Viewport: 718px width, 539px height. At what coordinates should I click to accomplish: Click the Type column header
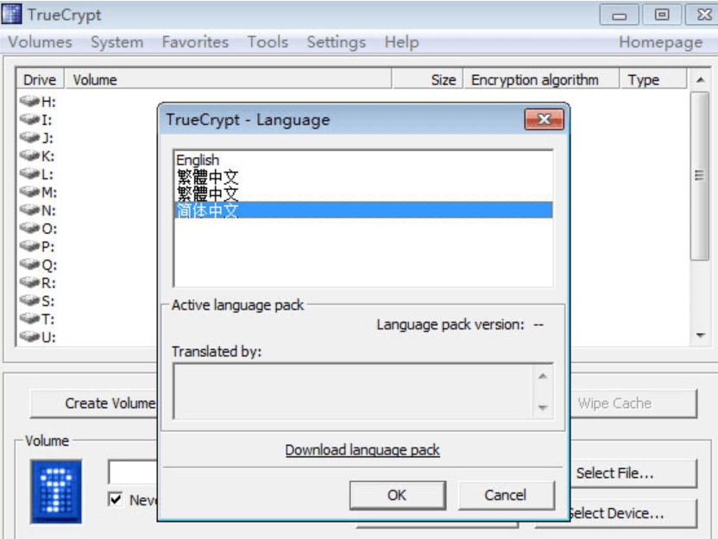653,79
